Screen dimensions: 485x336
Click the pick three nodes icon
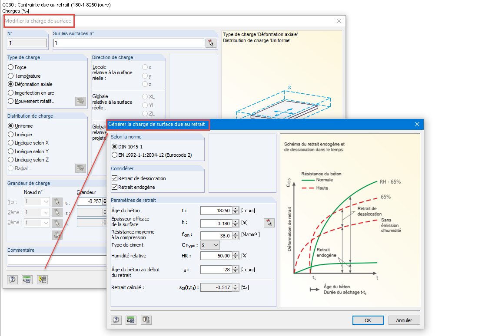pyautogui.click(x=57, y=235)
